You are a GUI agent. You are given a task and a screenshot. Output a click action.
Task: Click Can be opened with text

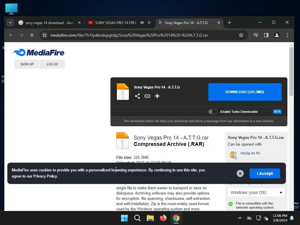[x=245, y=144]
